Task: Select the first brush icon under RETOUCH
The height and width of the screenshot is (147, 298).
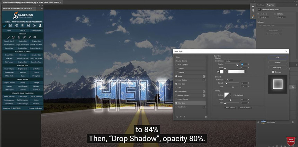Action: tap(9, 37)
